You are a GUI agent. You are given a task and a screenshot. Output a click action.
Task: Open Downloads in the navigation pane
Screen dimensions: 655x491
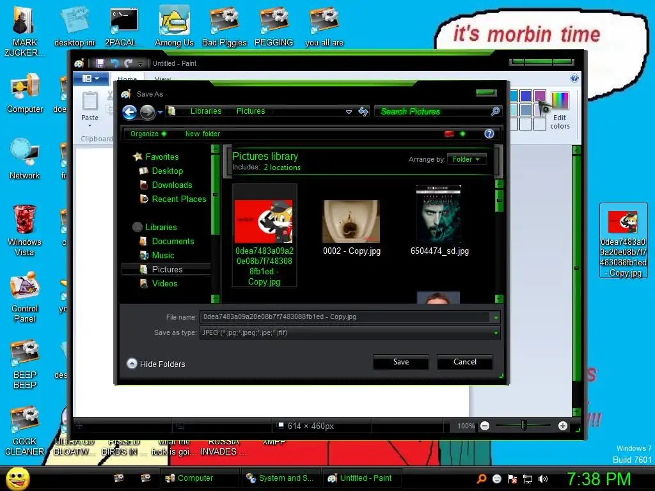click(x=166, y=185)
